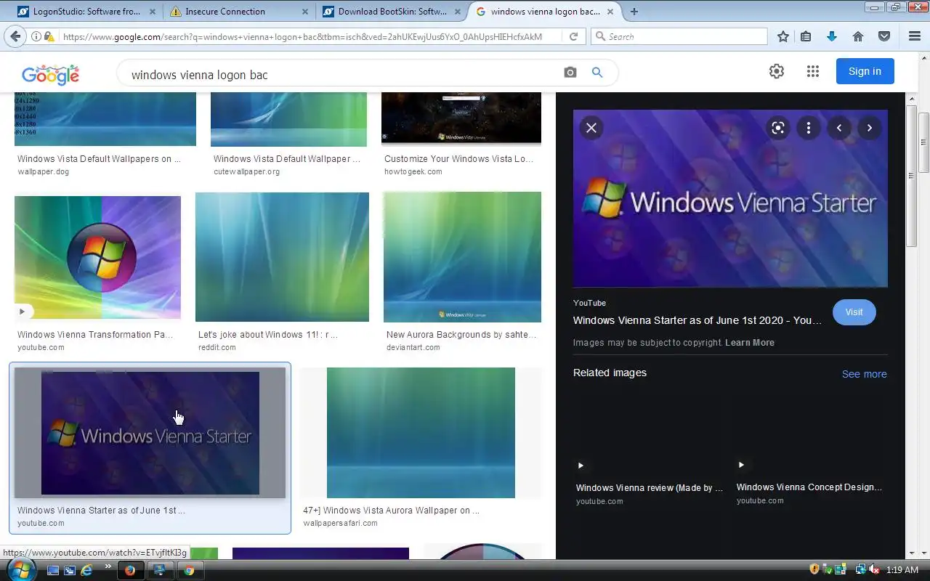Bookmark this page with the star icon
Viewport: 930px width, 581px height.
[x=783, y=36]
